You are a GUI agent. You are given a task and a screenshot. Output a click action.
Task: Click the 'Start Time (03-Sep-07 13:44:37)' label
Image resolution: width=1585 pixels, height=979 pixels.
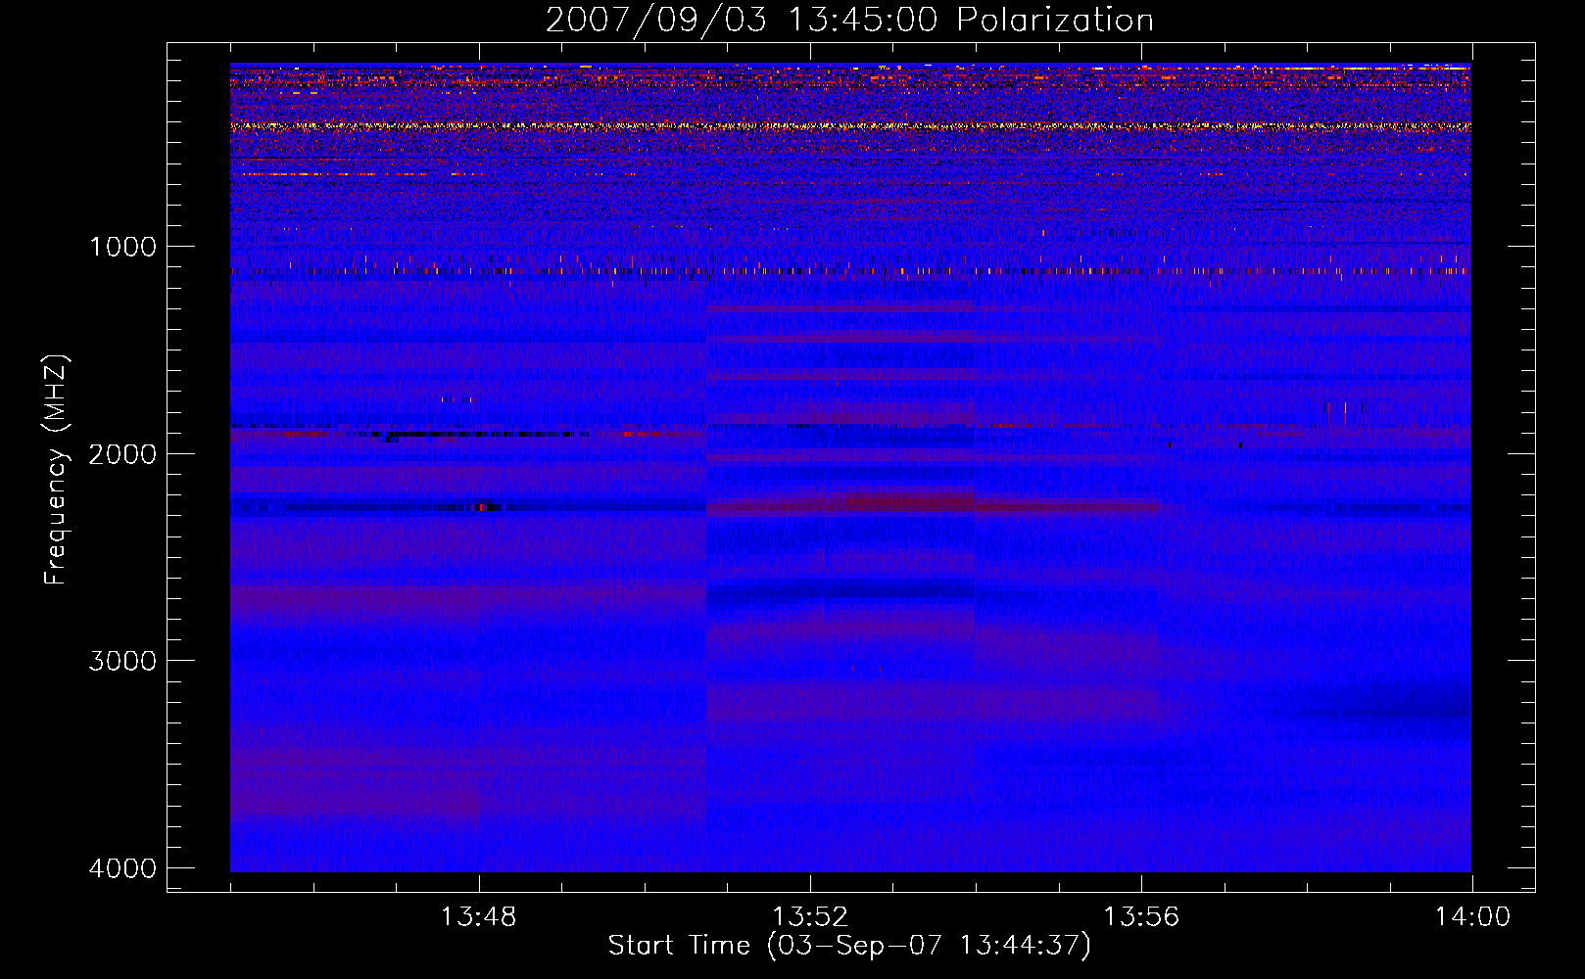pyautogui.click(x=849, y=946)
